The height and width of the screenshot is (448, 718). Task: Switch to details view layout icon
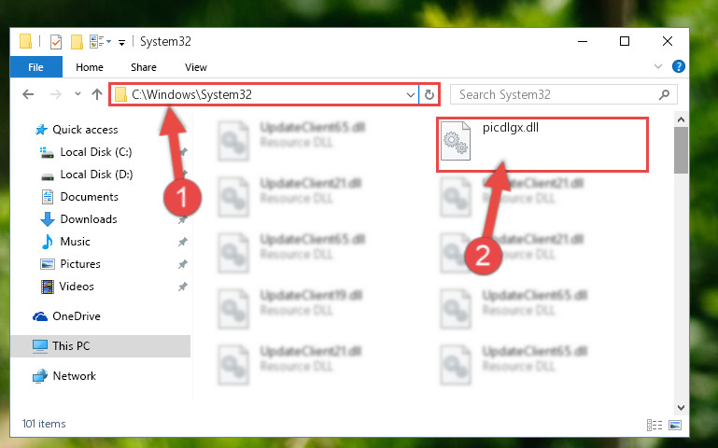(655, 425)
